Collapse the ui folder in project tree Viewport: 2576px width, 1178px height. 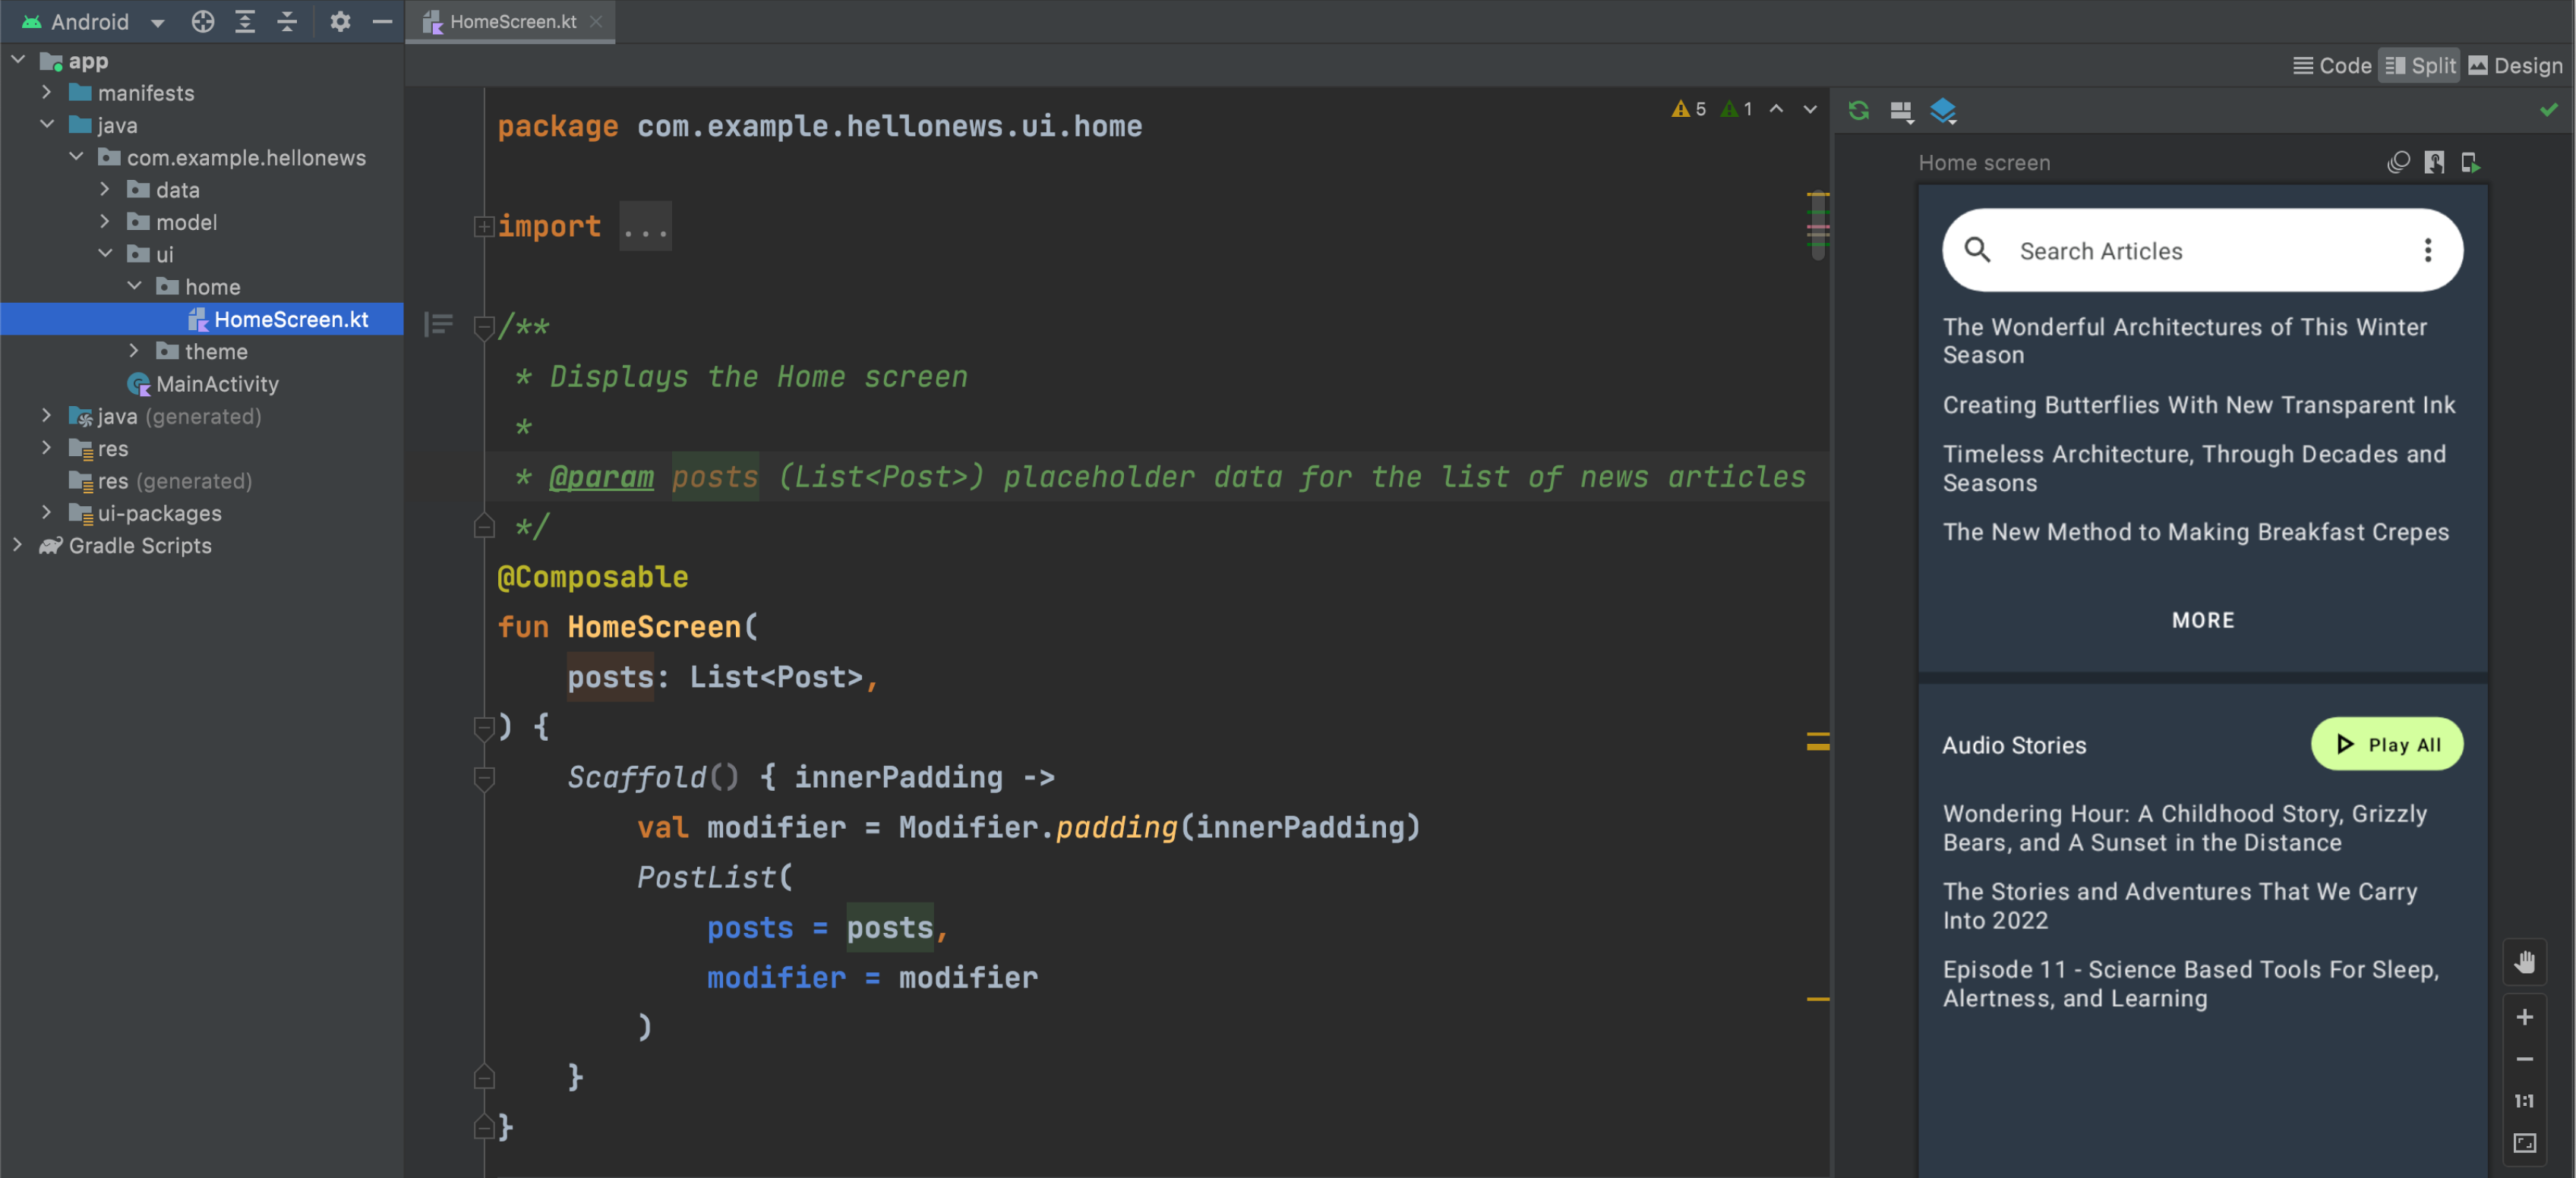tap(110, 253)
